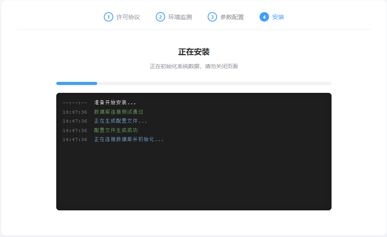
Task: Click the blue filled part of progress bar
Action: tap(77, 83)
